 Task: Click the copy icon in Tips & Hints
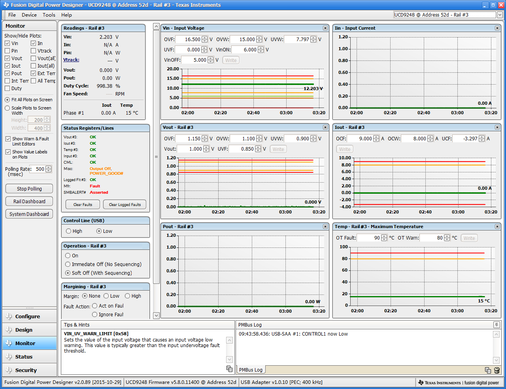229,369
